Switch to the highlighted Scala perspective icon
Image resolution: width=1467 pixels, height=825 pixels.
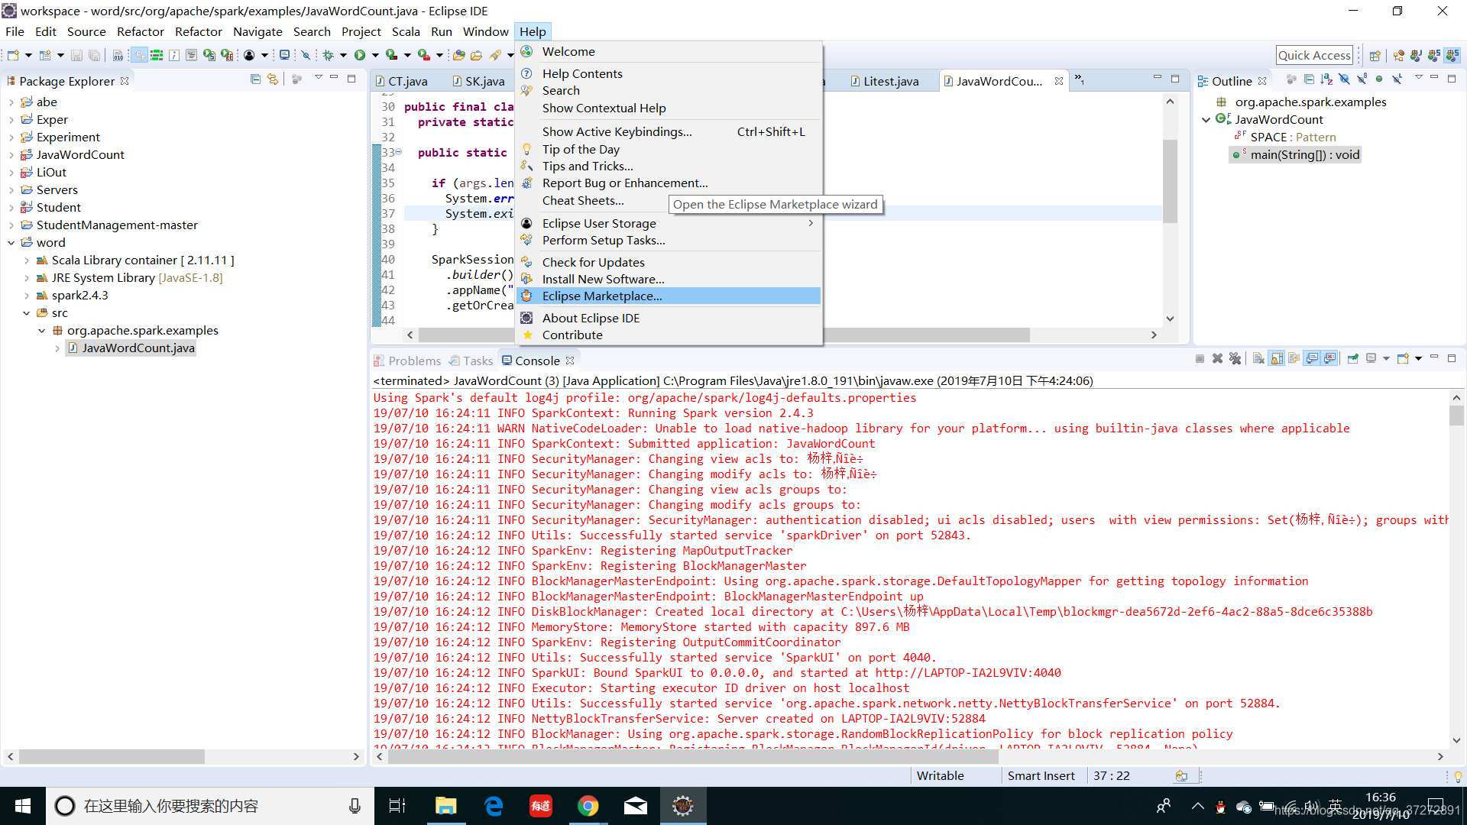pos(1452,55)
